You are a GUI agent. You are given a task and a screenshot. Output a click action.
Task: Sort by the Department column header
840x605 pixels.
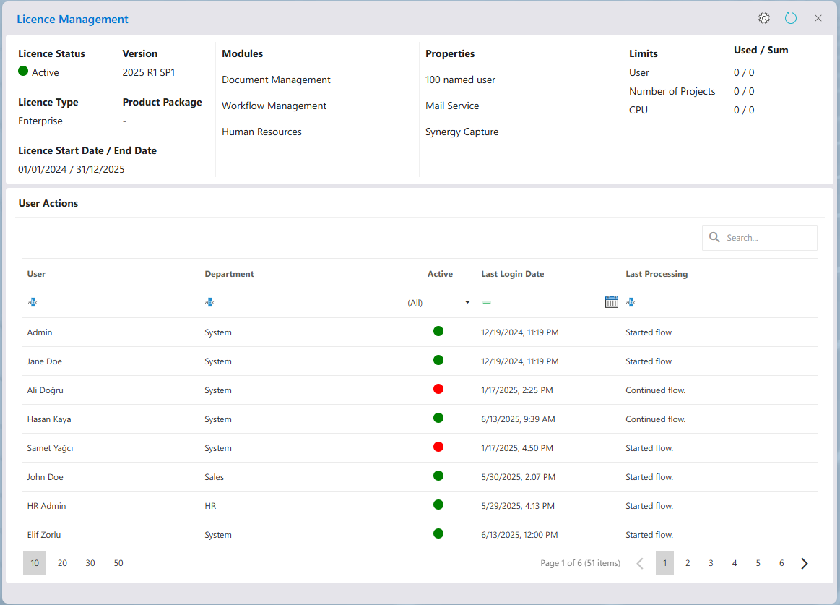(x=229, y=274)
